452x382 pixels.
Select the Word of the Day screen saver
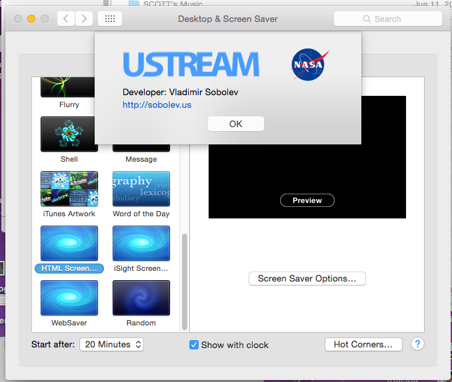coord(141,188)
